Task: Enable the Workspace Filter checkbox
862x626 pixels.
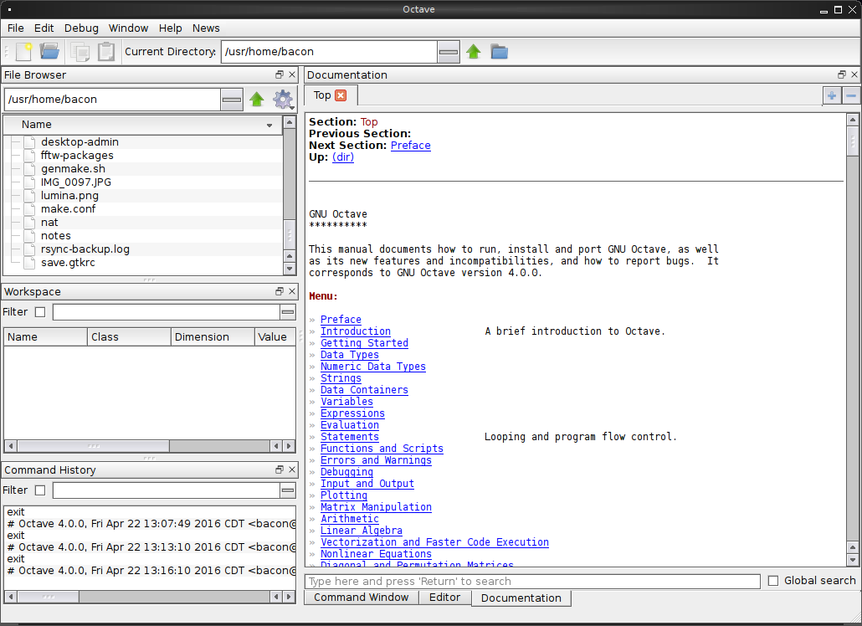Action: point(40,312)
